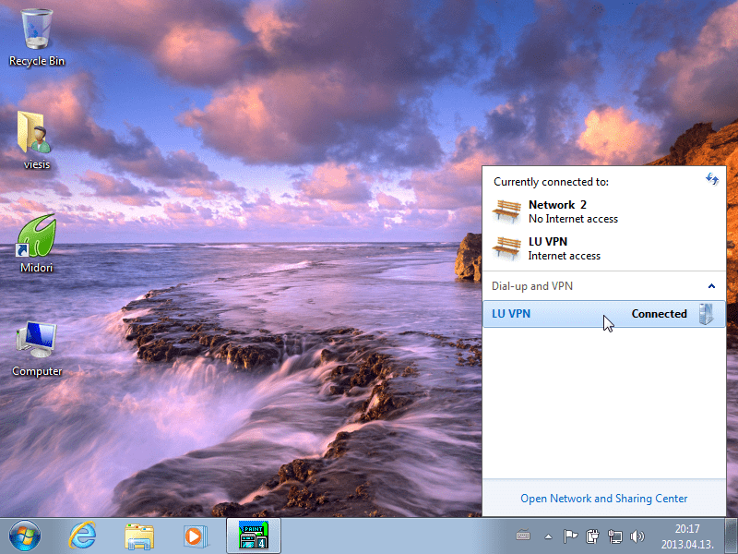The height and width of the screenshot is (554, 738).
Task: Click the 'Dial-up and VPN' header text
Action: pyautogui.click(x=532, y=286)
